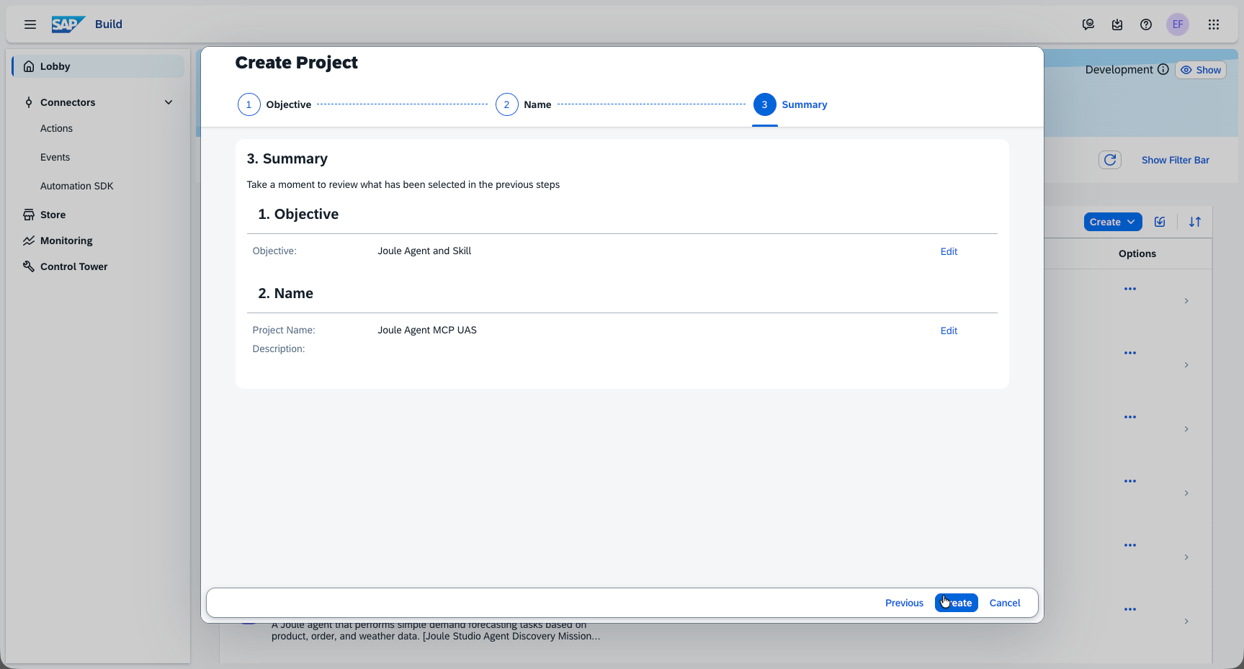Viewport: 1244px width, 669px height.
Task: Edit the Project Name entry
Action: (949, 331)
